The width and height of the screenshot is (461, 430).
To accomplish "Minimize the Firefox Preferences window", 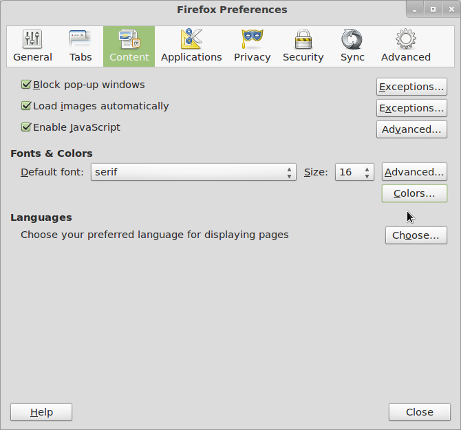I will pyautogui.click(x=414, y=10).
